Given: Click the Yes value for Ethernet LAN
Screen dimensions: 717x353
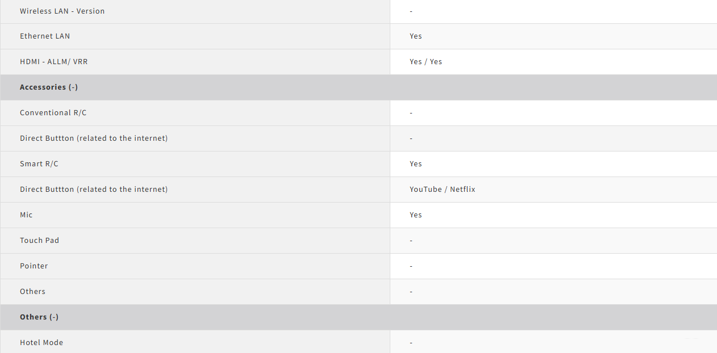Looking at the screenshot, I should point(415,36).
